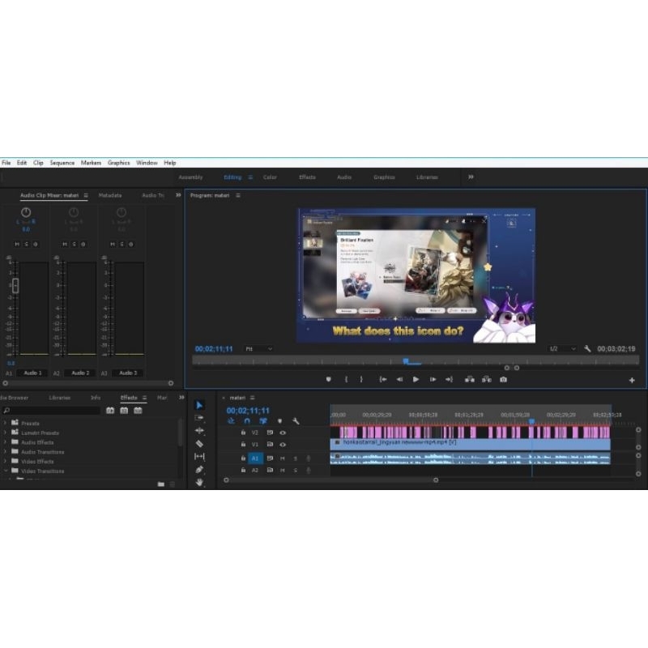This screenshot has height=648, width=648.
Task: Click Accelerated Effects filter icon
Action: click(x=110, y=411)
